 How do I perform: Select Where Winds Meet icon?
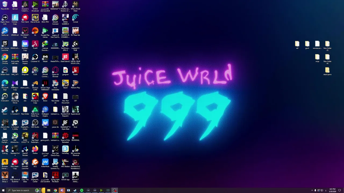pyautogui.click(x=75, y=6)
